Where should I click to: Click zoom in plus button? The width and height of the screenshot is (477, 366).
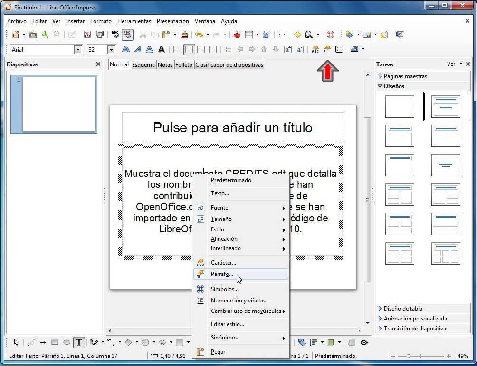coord(449,356)
